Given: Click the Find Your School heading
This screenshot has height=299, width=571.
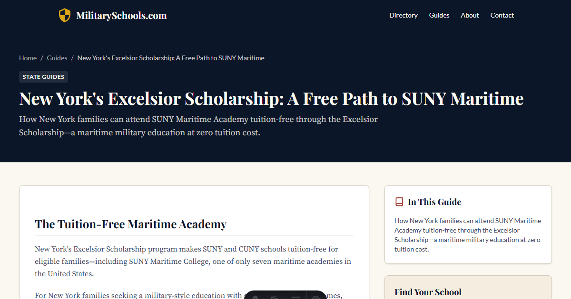Looking at the screenshot, I should (x=428, y=292).
